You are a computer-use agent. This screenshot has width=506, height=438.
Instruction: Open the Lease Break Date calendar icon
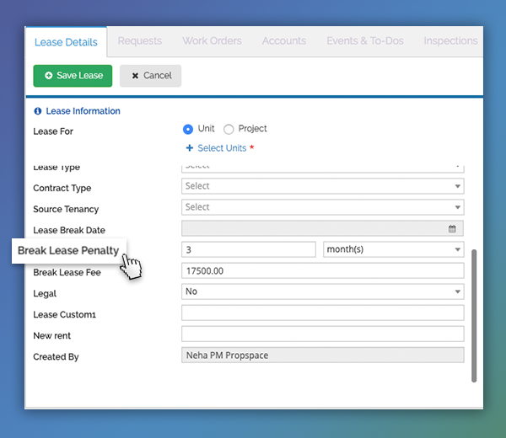pyautogui.click(x=452, y=229)
